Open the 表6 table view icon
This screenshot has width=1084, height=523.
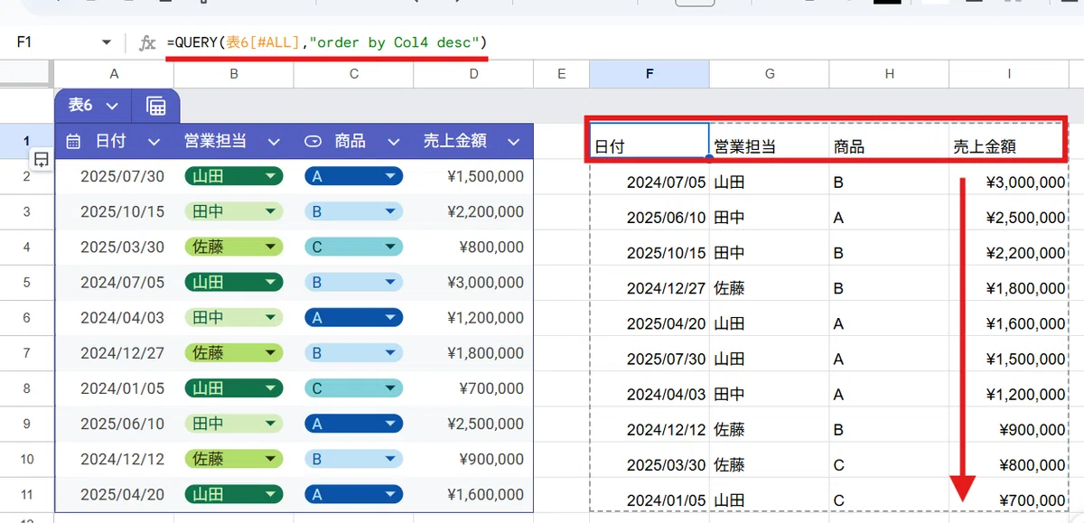click(155, 106)
